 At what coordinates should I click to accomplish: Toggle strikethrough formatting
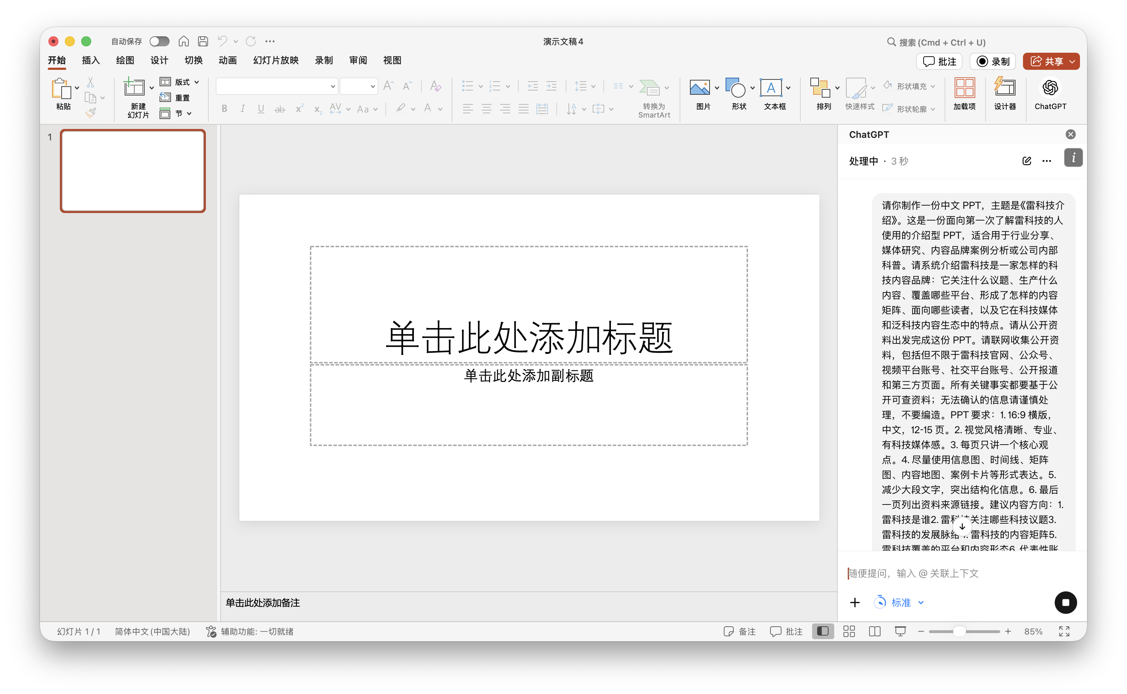pos(280,109)
